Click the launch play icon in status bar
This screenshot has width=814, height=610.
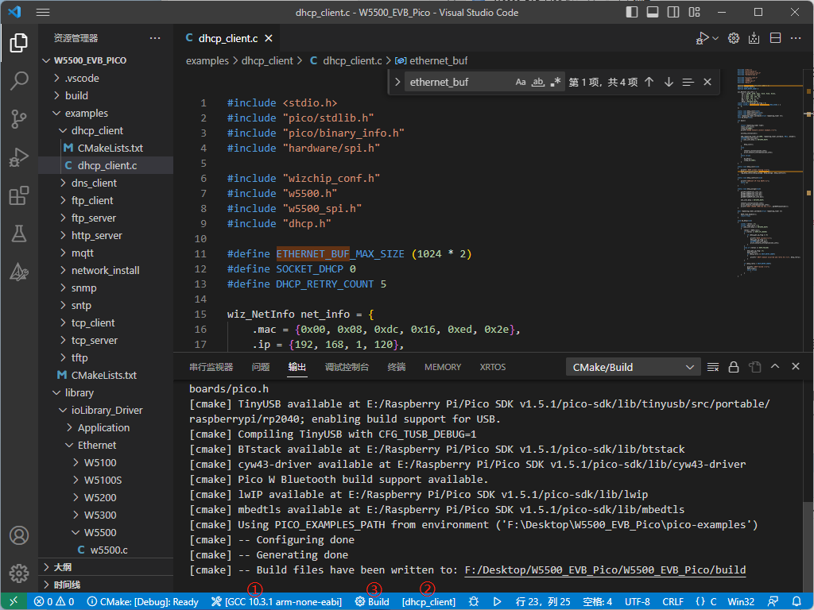pyautogui.click(x=497, y=601)
